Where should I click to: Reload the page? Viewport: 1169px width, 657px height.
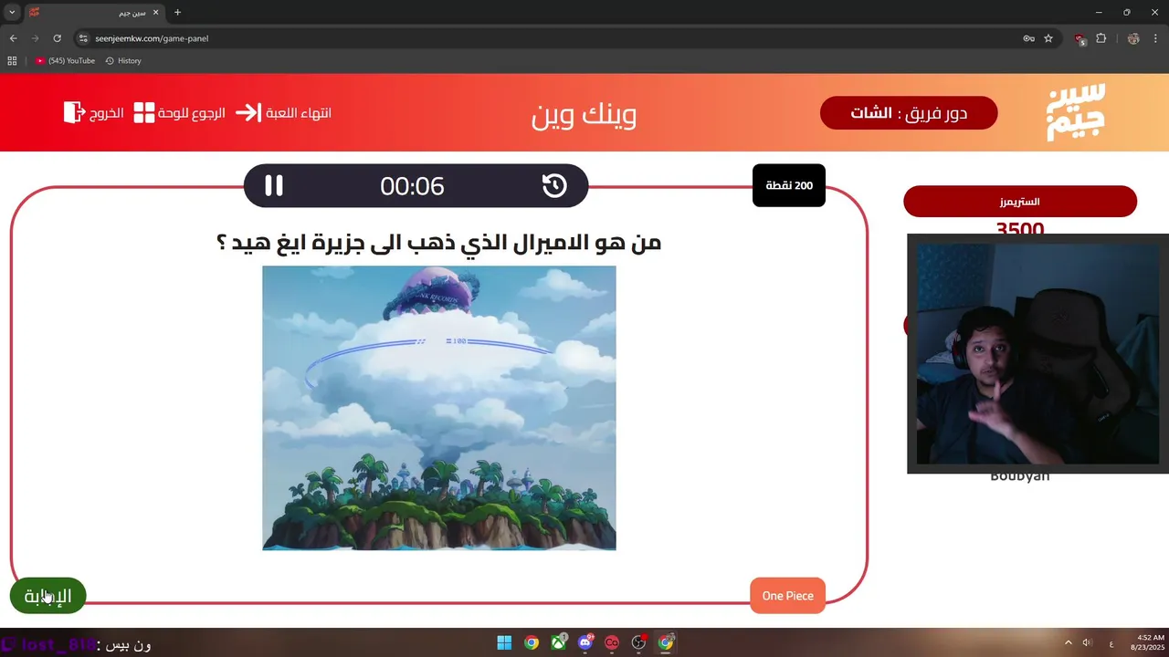coord(57,38)
